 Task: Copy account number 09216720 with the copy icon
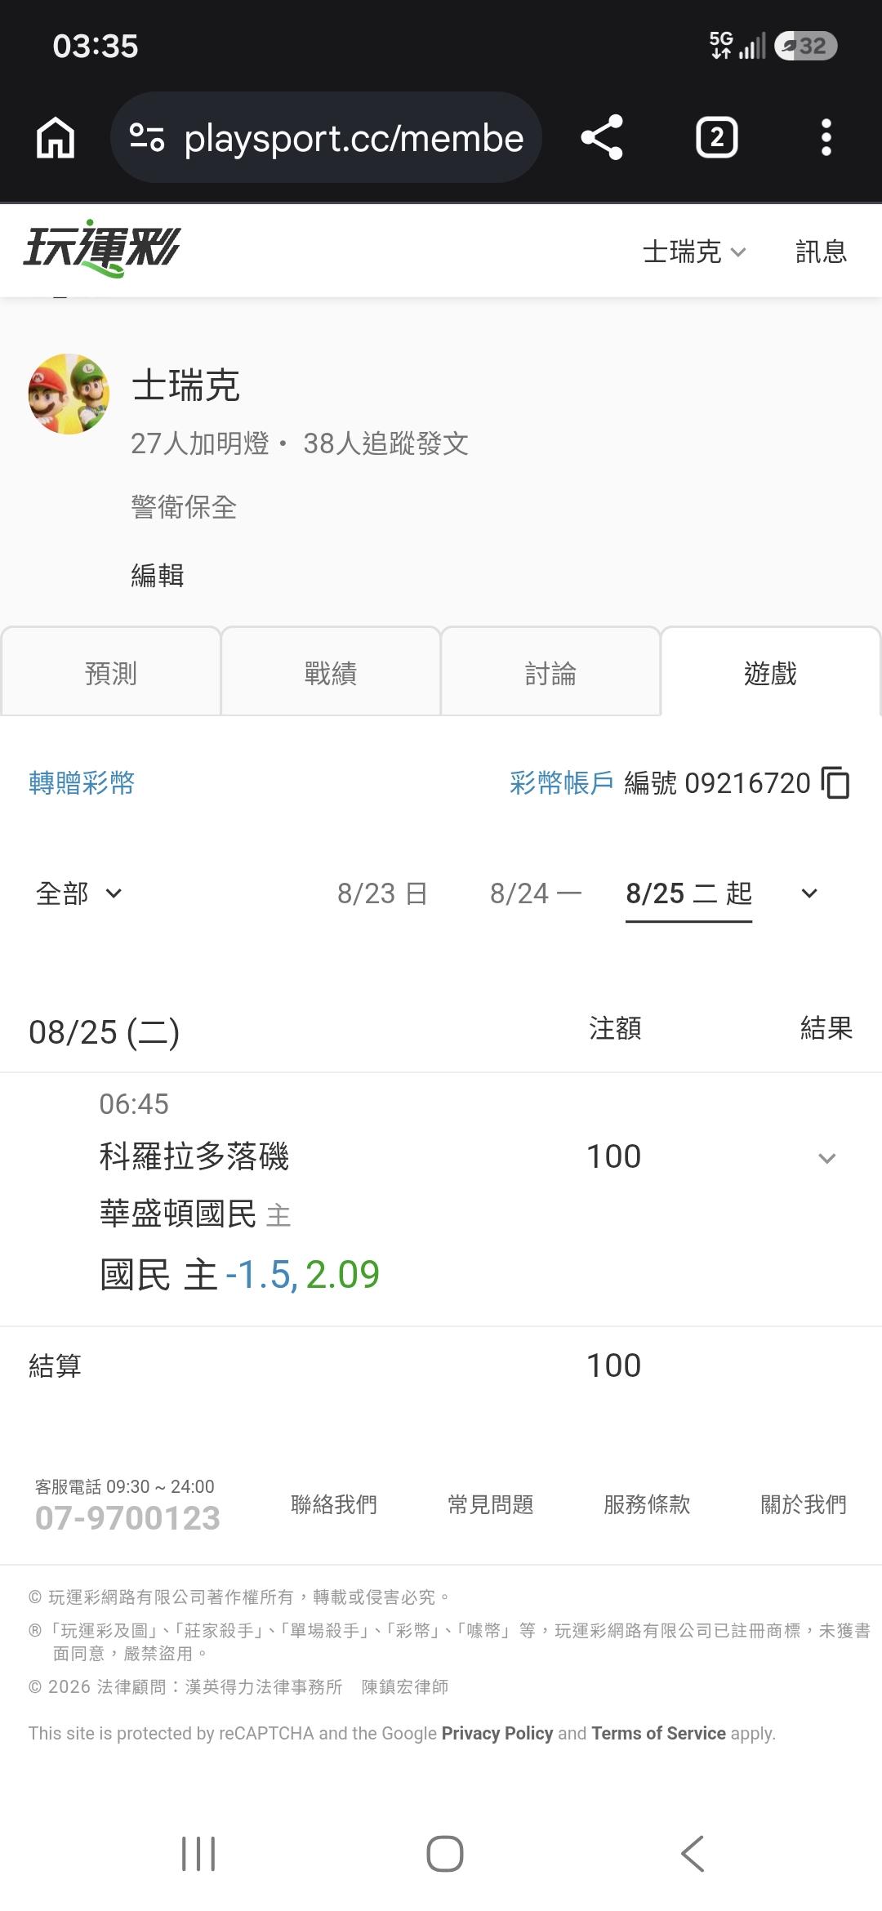(x=835, y=782)
